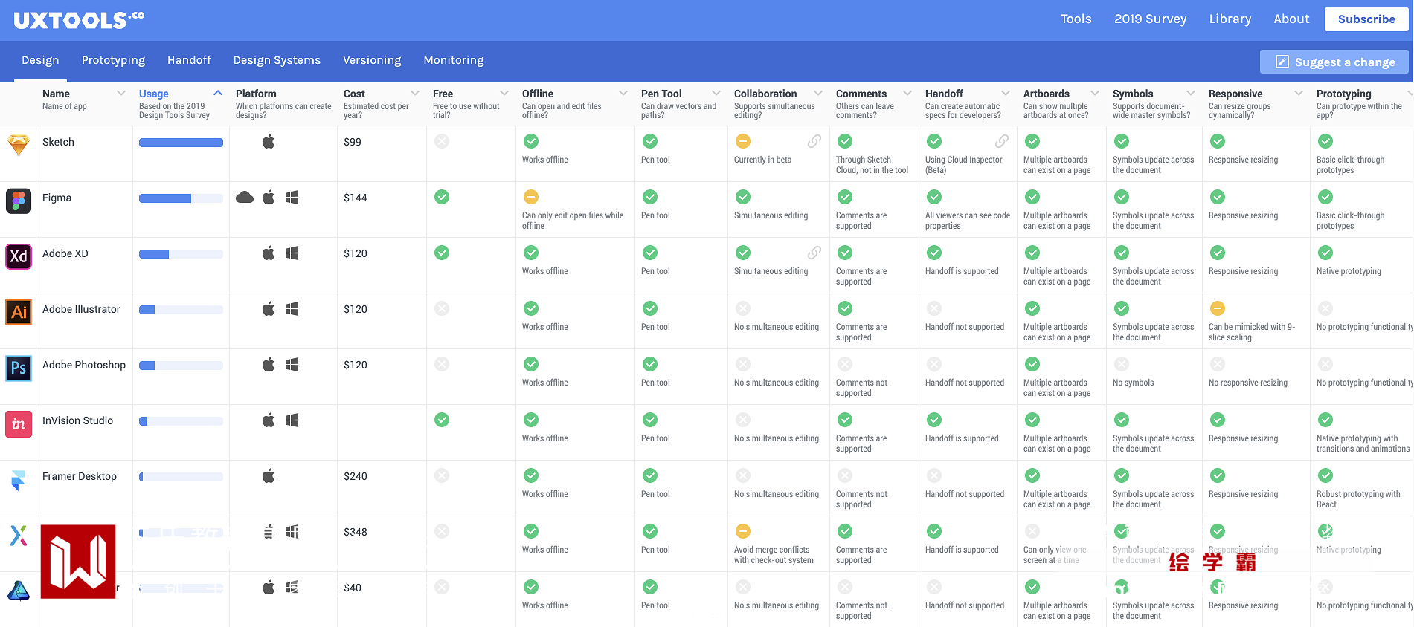Click the Windows platform icon in Figma row

tap(292, 197)
